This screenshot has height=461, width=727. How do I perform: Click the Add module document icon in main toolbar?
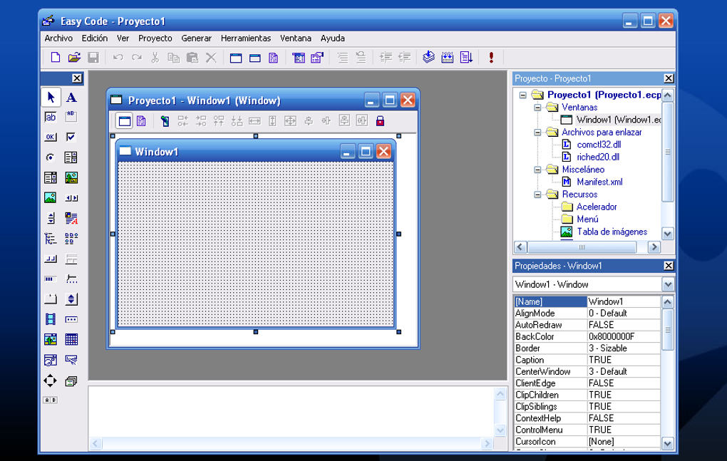point(274,58)
